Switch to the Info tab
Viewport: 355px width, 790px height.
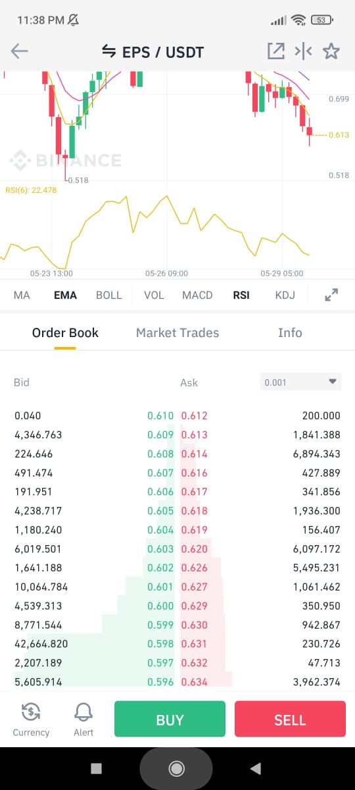290,332
